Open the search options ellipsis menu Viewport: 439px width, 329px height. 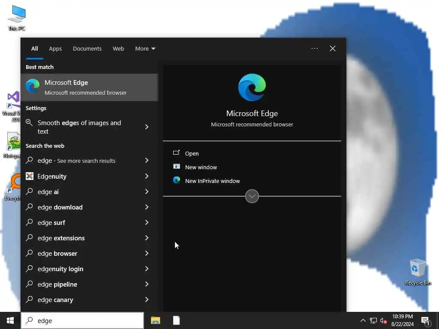pyautogui.click(x=314, y=48)
